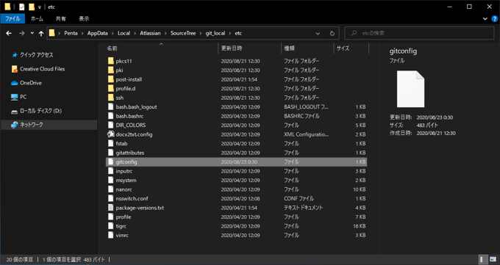This screenshot has width=500, height=265.
Task: Click the fstab file icon
Action: tap(110, 144)
